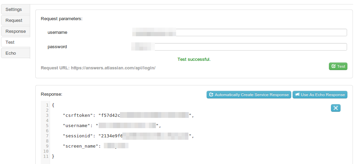Focus the password parameter input field
This screenshot has width=357, height=164.
pyautogui.click(x=240, y=47)
